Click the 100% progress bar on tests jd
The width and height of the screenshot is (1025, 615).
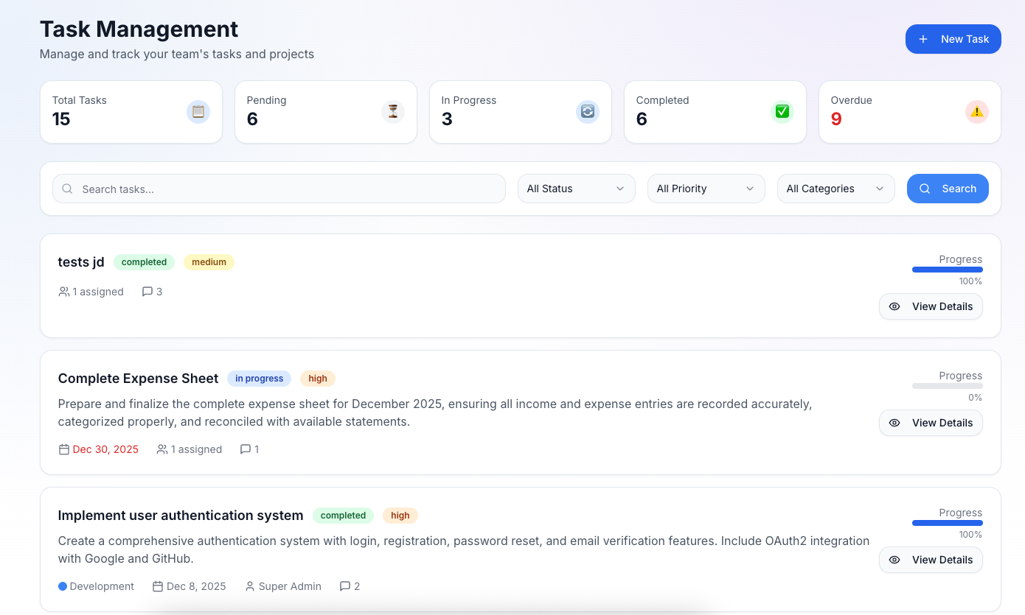click(x=947, y=270)
